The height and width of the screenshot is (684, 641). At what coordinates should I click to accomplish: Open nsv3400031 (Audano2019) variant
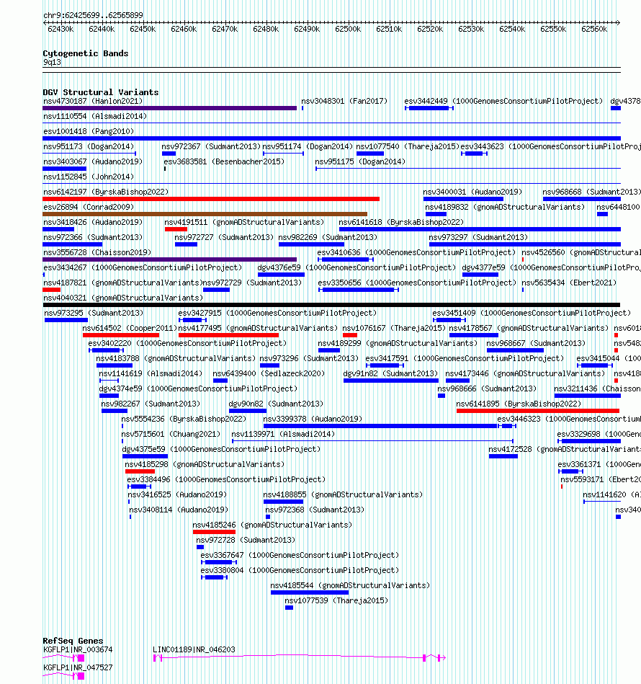(472, 192)
